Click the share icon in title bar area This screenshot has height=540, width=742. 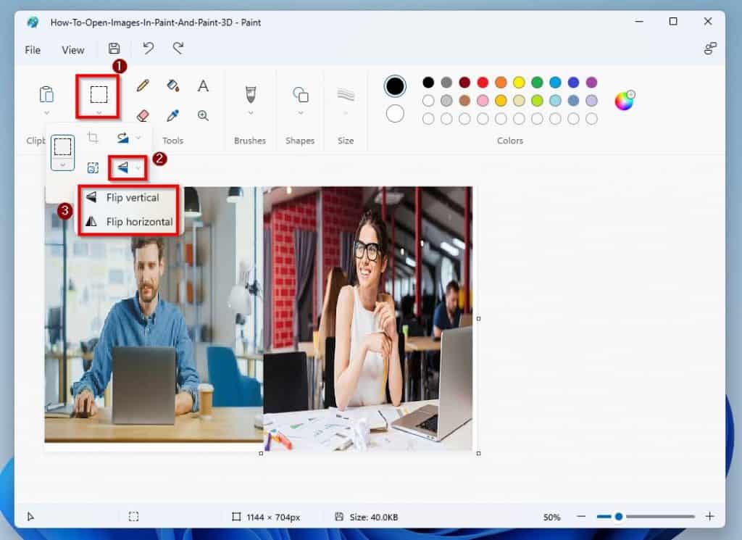[710, 49]
